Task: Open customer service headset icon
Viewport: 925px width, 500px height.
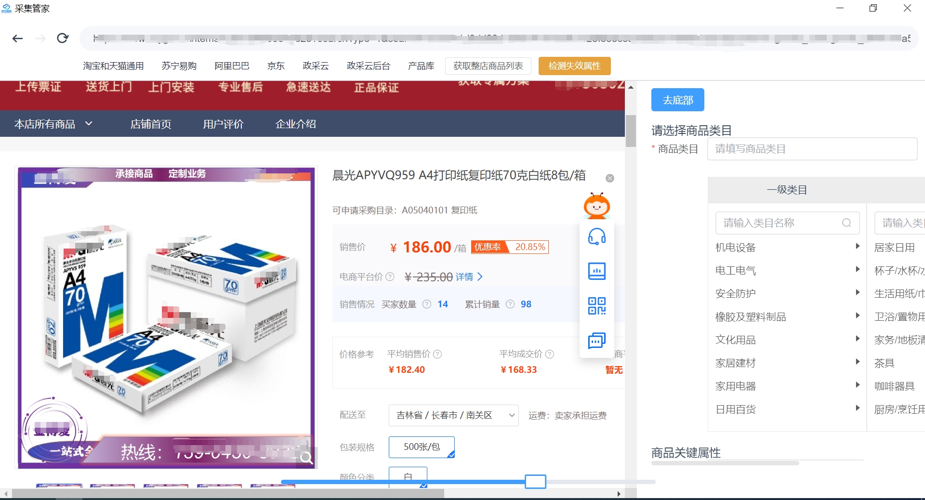Action: [597, 237]
